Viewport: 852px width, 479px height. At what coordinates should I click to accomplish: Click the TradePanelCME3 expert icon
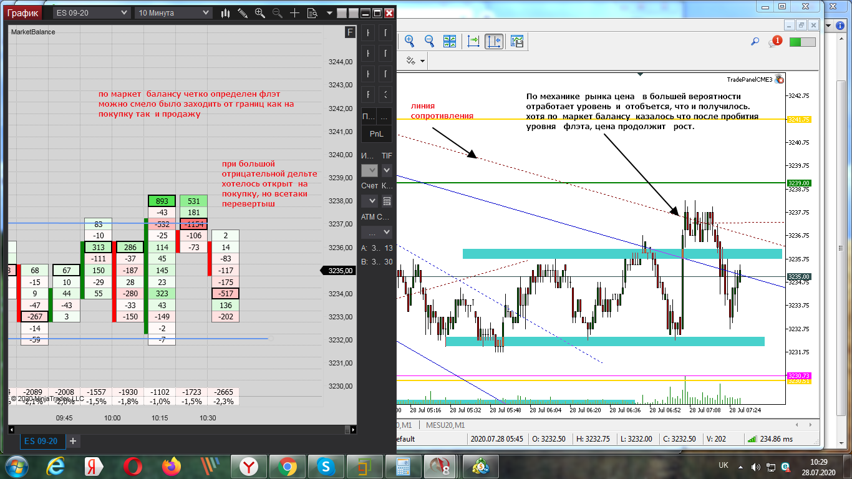tap(780, 79)
